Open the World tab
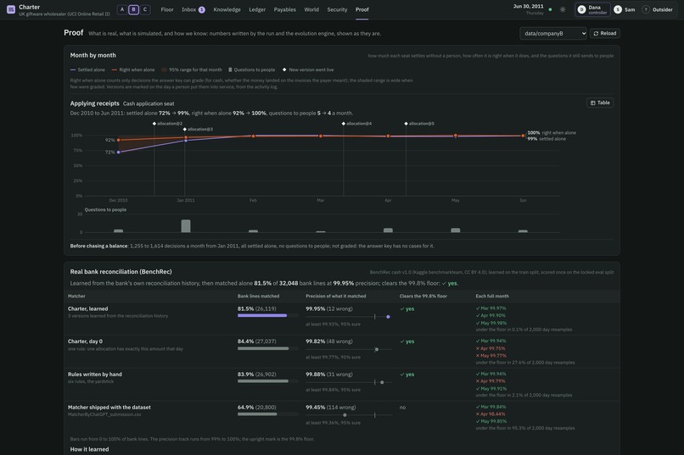The image size is (684, 455). point(311,9)
